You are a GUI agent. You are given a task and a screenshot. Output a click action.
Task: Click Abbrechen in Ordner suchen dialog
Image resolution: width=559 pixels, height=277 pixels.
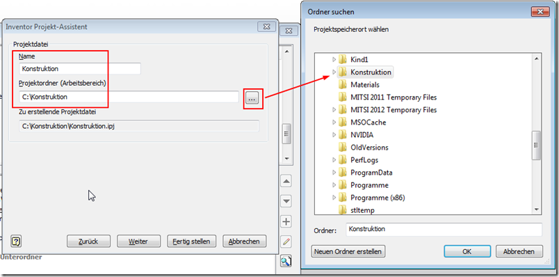pos(519,251)
